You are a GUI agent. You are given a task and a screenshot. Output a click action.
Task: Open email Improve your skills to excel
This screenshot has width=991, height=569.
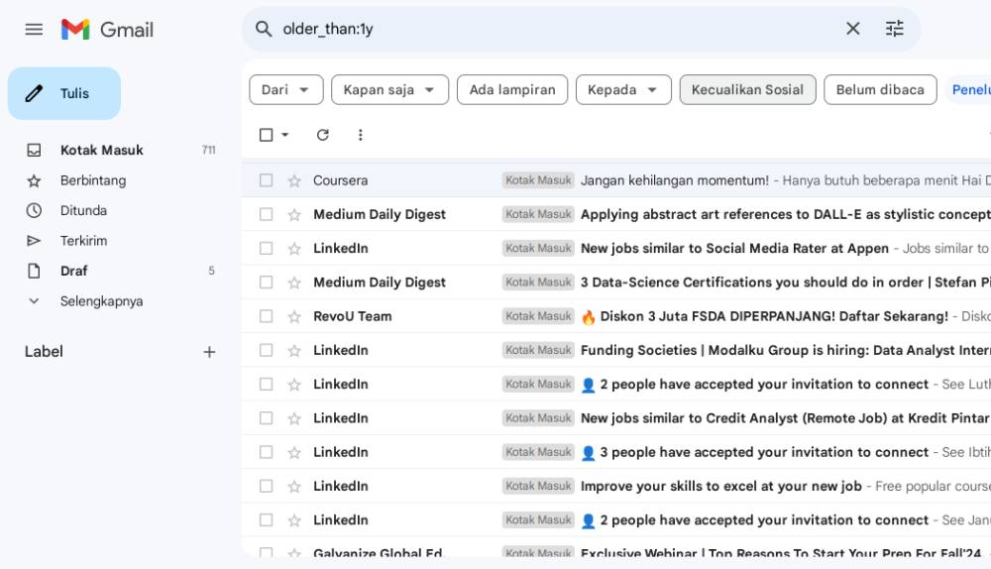616,486
